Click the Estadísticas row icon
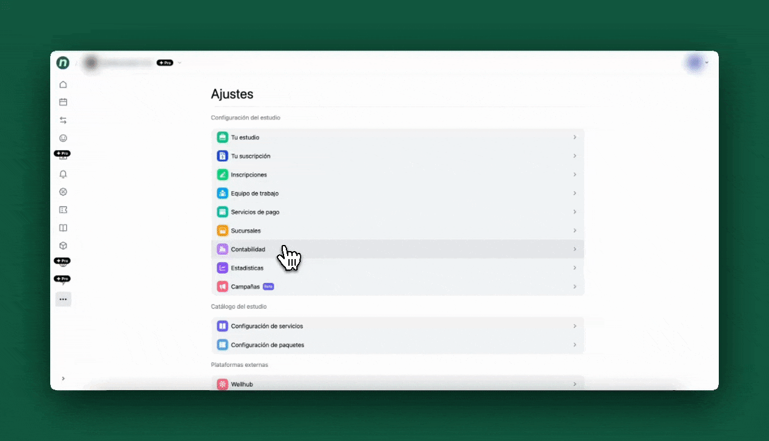769x441 pixels. pyautogui.click(x=222, y=268)
